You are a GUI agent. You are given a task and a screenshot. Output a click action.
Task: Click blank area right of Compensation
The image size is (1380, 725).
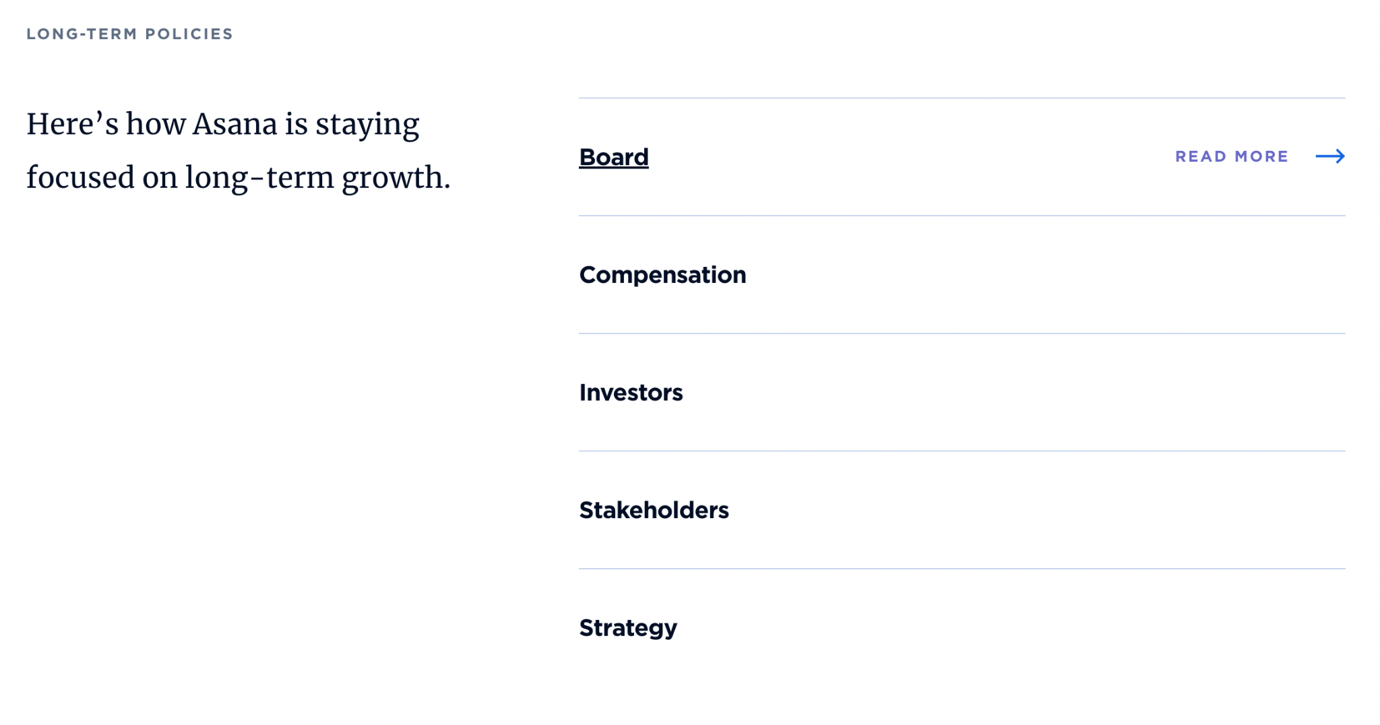point(1011,275)
